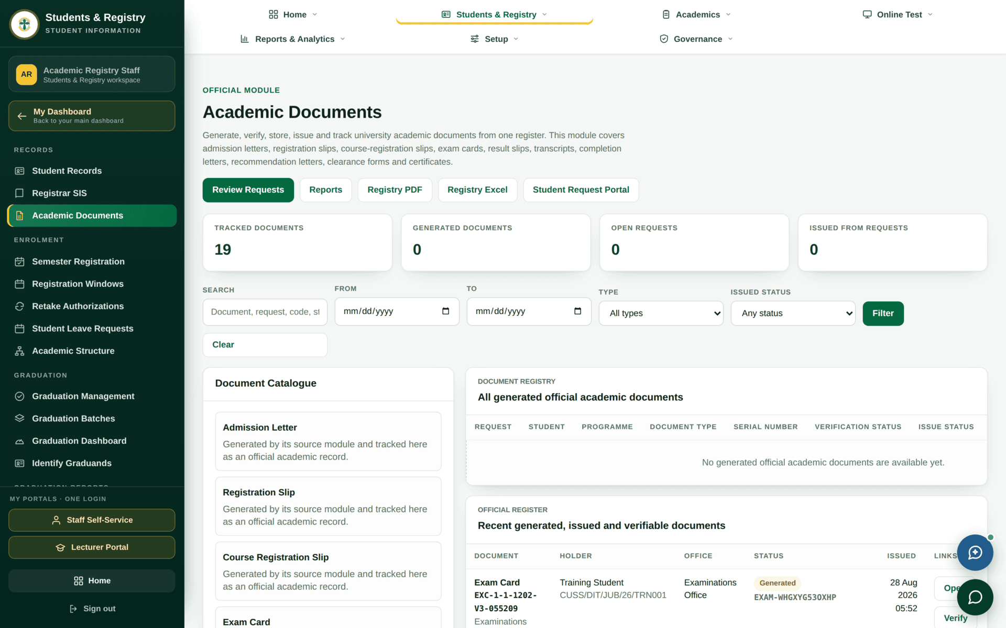Viewport: 1006px width, 628px height.
Task: Click the Governance shield icon
Action: [664, 39]
